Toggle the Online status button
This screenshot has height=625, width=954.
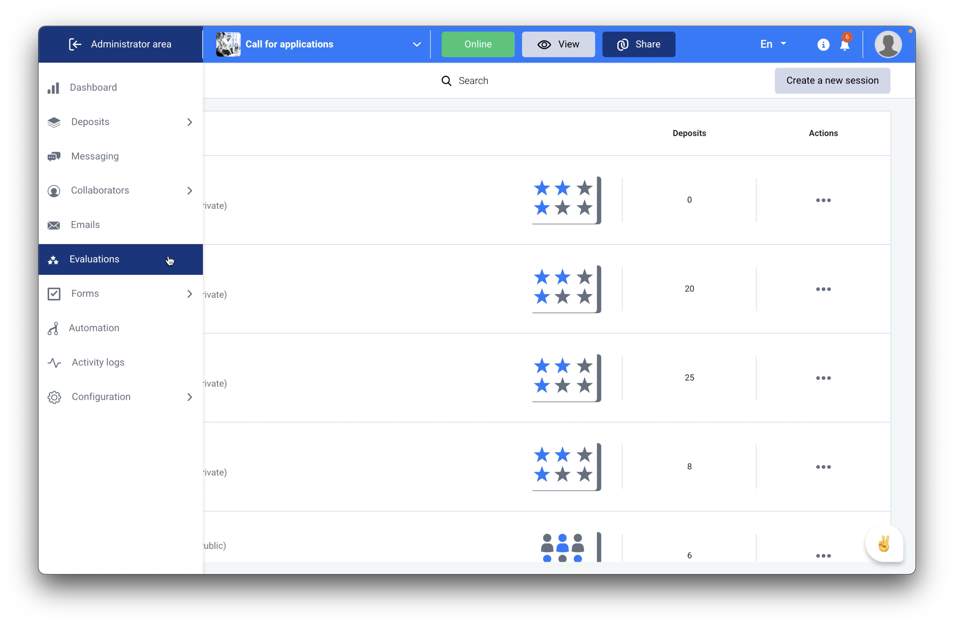pyautogui.click(x=478, y=44)
